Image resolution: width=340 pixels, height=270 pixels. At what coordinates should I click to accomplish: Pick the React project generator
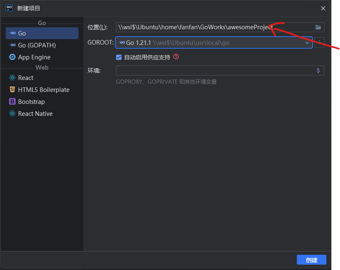pos(25,78)
